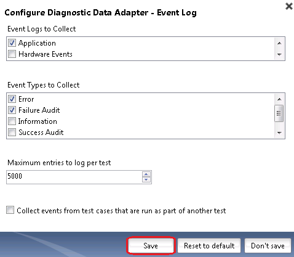Viewport: 294px width, 257px height.
Task: Click up arrow in Event Logs list scrollbar
Action: point(279,43)
